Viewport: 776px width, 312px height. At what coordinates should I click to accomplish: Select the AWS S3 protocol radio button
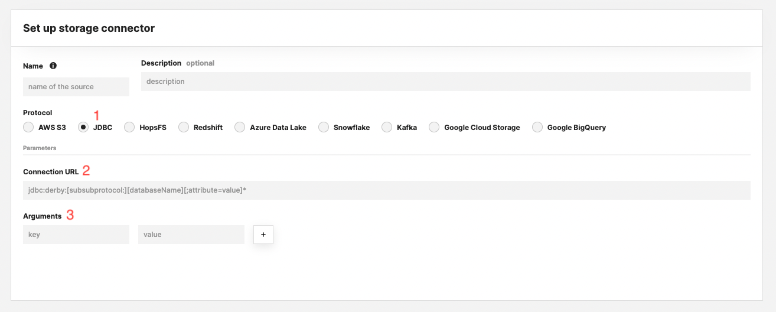[x=28, y=127]
